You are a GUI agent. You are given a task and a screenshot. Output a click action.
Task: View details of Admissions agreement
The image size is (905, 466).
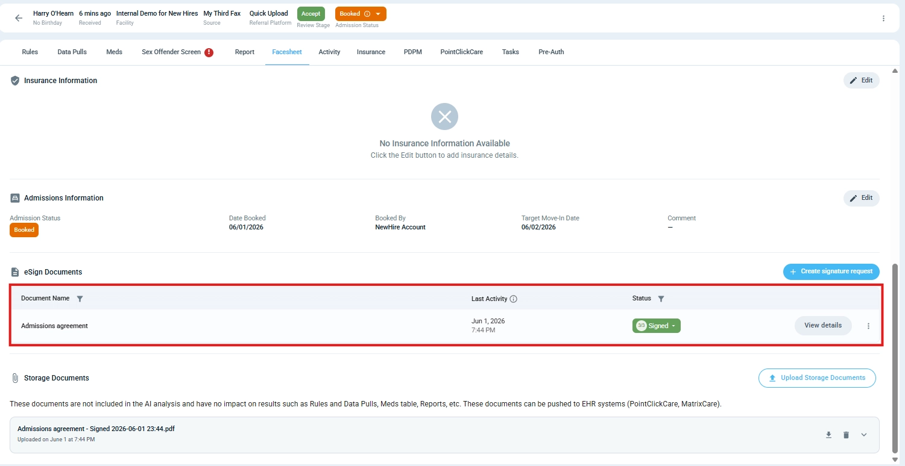pos(823,326)
